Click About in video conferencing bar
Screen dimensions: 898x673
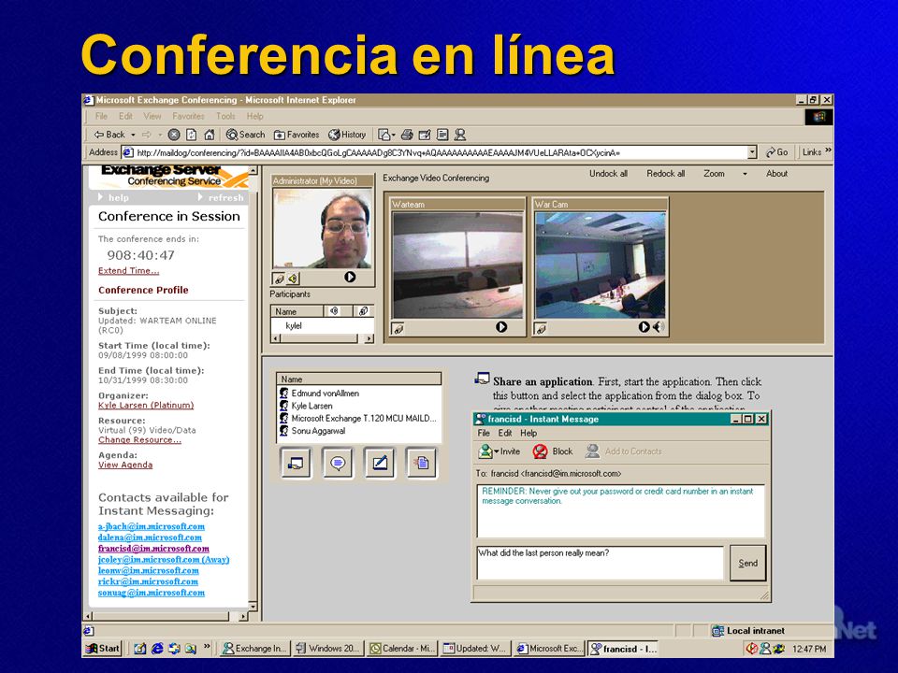click(x=776, y=174)
